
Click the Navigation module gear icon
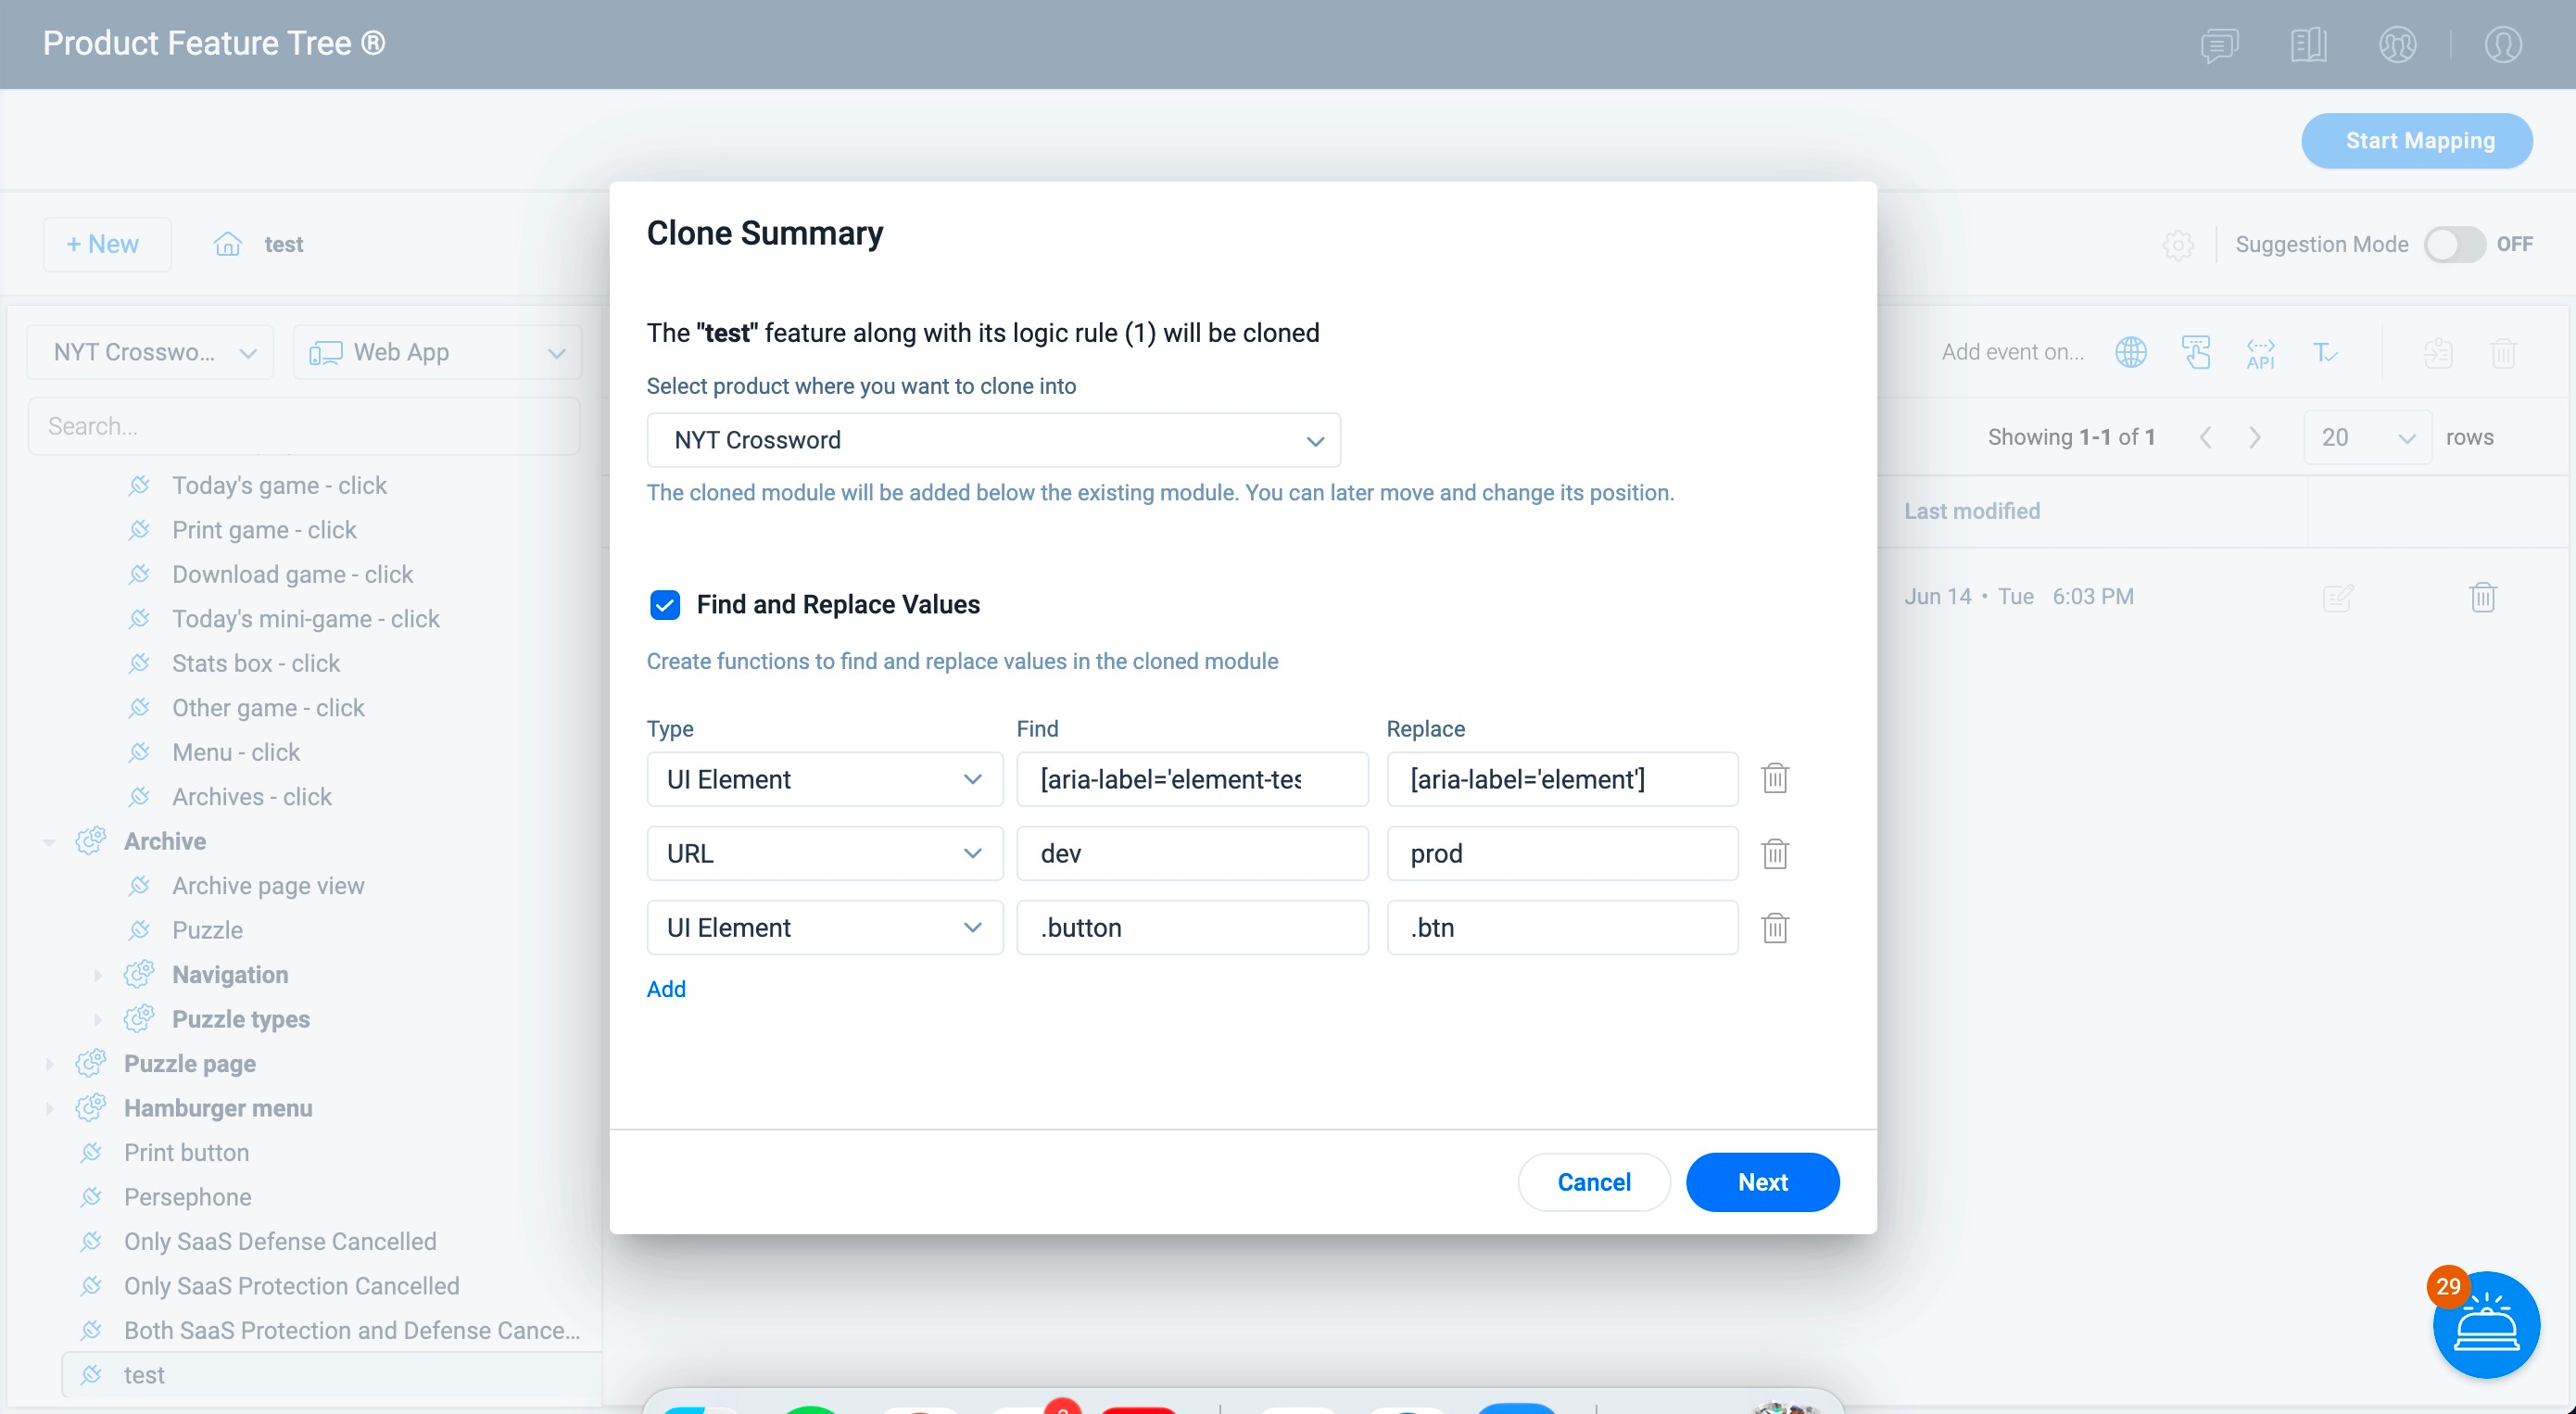pyautogui.click(x=139, y=974)
